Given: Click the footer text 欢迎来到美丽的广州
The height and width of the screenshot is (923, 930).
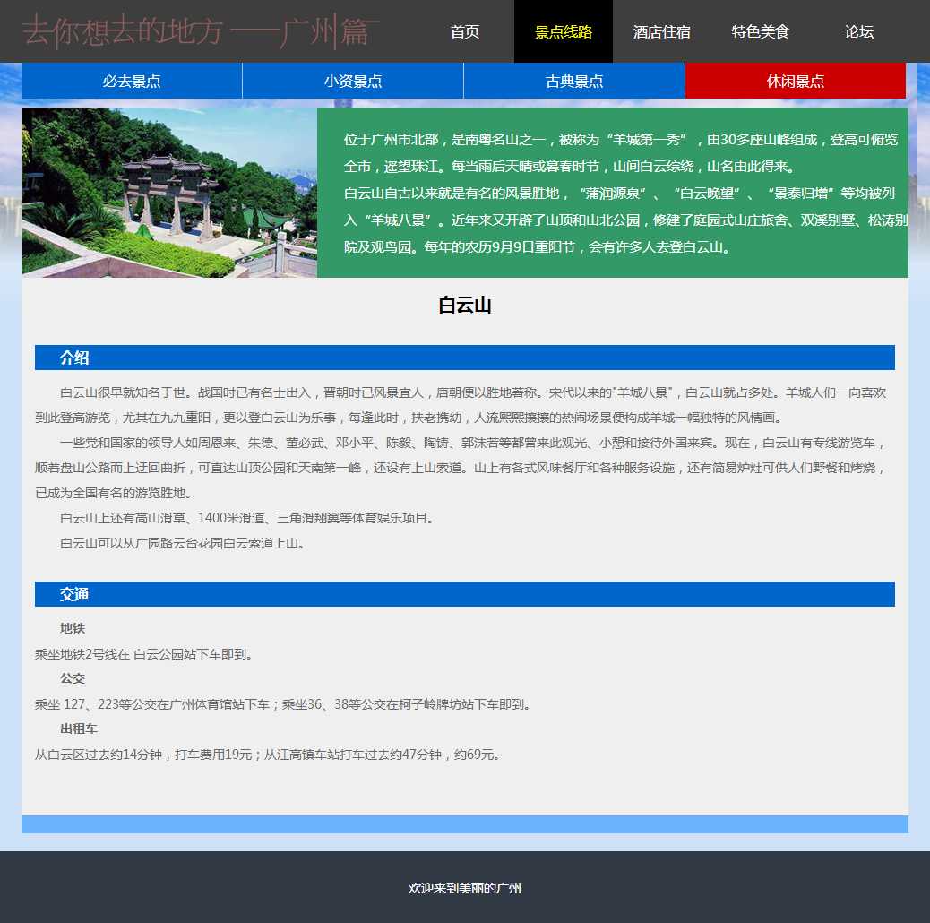Looking at the screenshot, I should click(465, 888).
